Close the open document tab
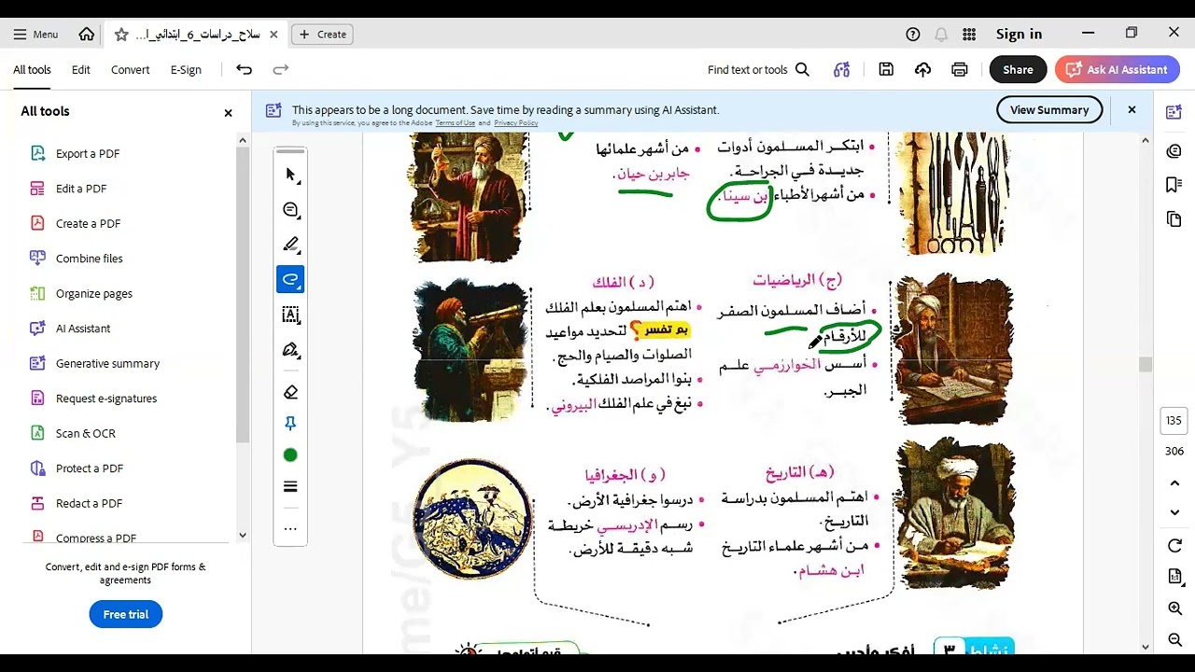Image resolution: width=1195 pixels, height=672 pixels. pyautogui.click(x=274, y=35)
